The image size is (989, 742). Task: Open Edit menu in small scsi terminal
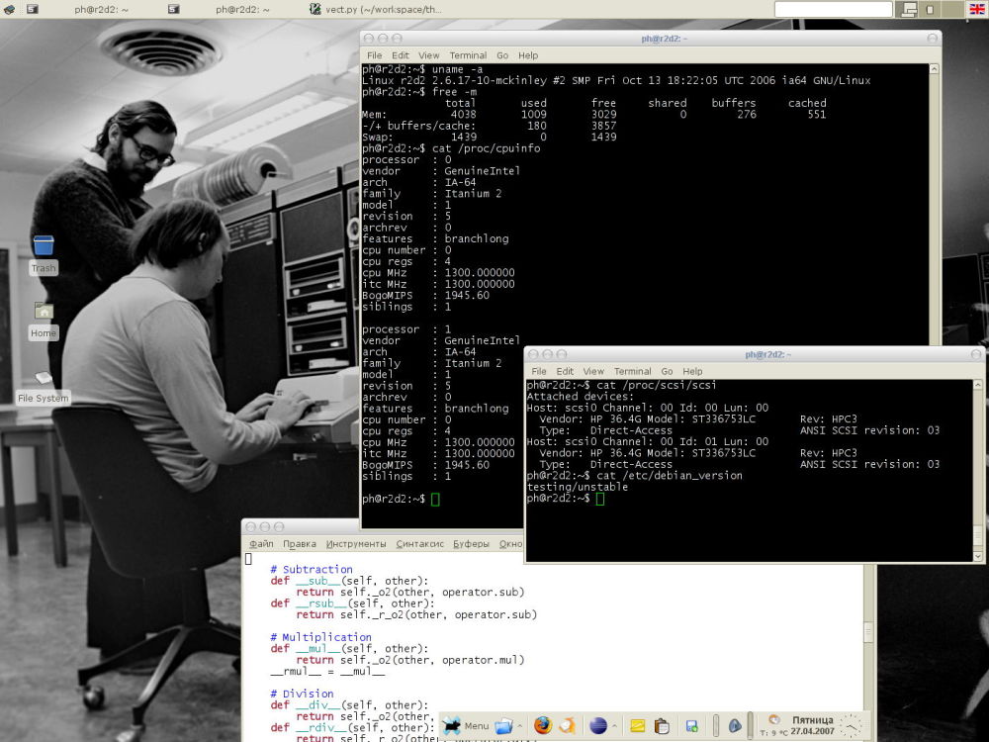pos(565,372)
